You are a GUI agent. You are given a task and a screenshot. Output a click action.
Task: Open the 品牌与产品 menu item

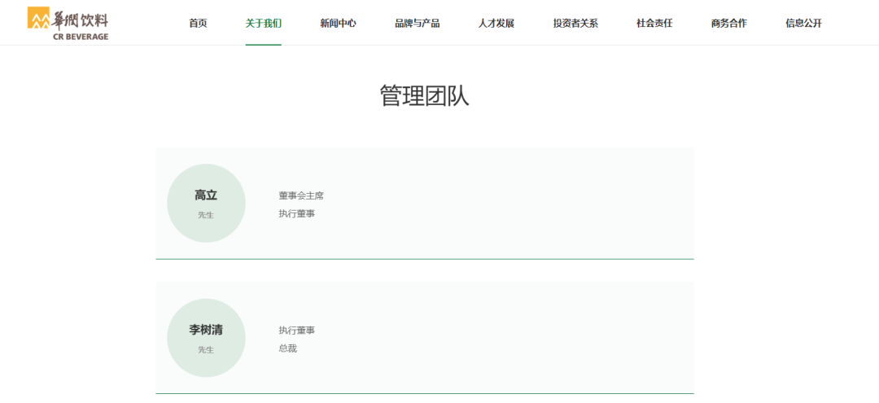(x=417, y=24)
